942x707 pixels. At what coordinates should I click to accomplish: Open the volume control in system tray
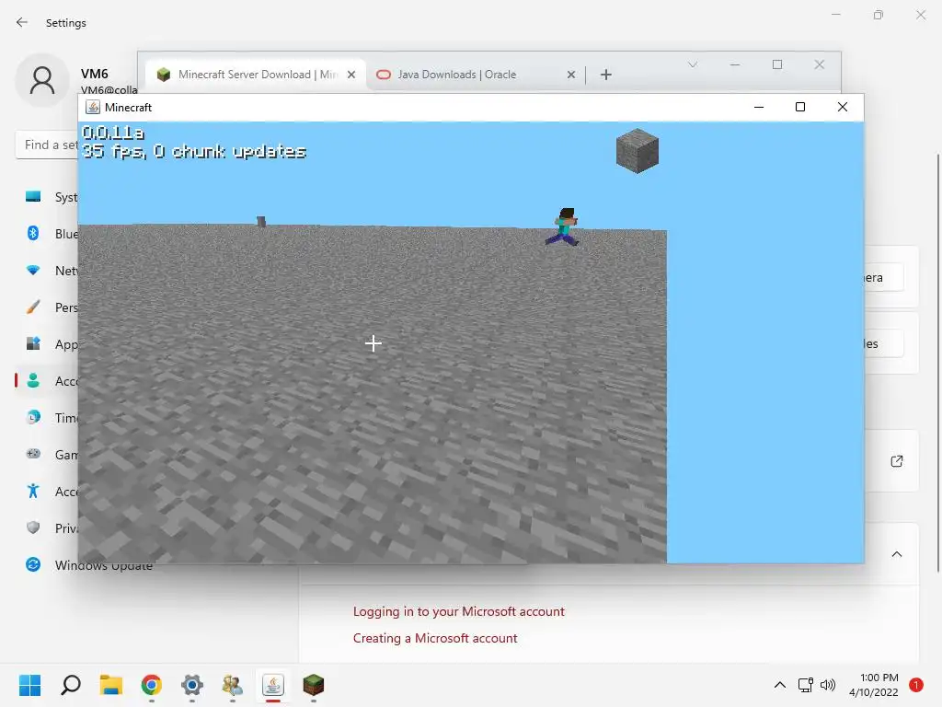(x=828, y=685)
